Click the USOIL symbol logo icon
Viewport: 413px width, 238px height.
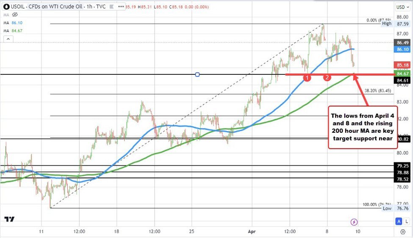pyautogui.click(x=7, y=7)
